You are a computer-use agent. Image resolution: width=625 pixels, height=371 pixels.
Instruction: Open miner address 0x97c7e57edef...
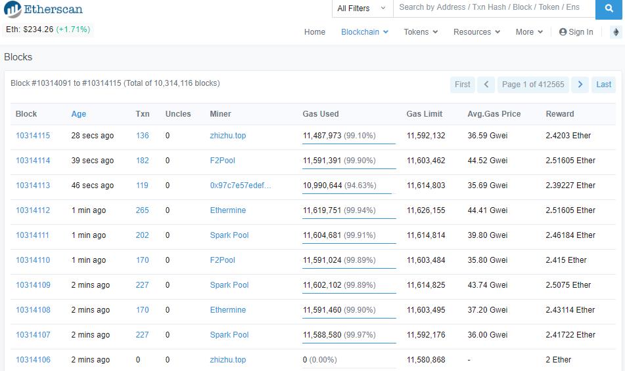click(x=241, y=185)
